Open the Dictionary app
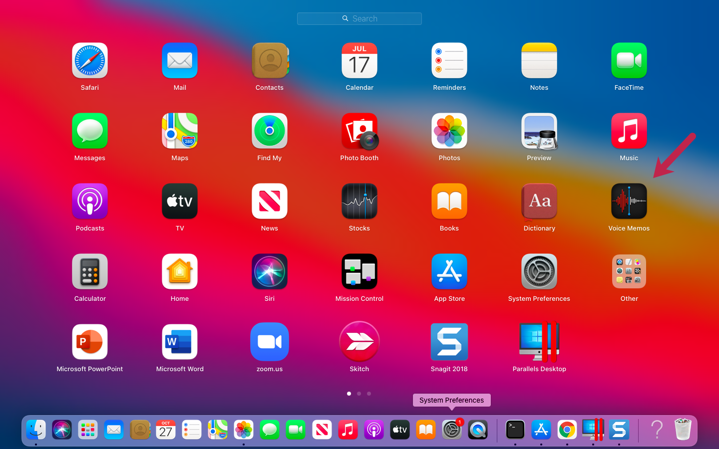719x449 pixels. click(539, 201)
